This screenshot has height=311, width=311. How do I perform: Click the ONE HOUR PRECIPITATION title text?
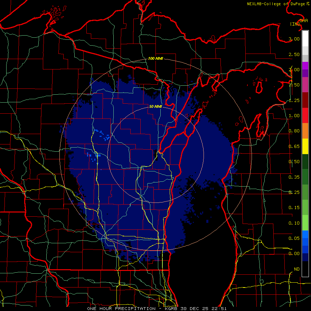(x=121, y=309)
